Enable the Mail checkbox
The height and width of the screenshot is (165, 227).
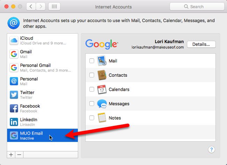(x=91, y=61)
